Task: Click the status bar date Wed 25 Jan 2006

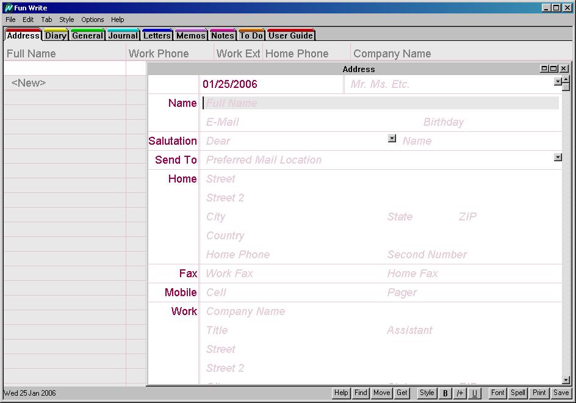Action: (30, 393)
